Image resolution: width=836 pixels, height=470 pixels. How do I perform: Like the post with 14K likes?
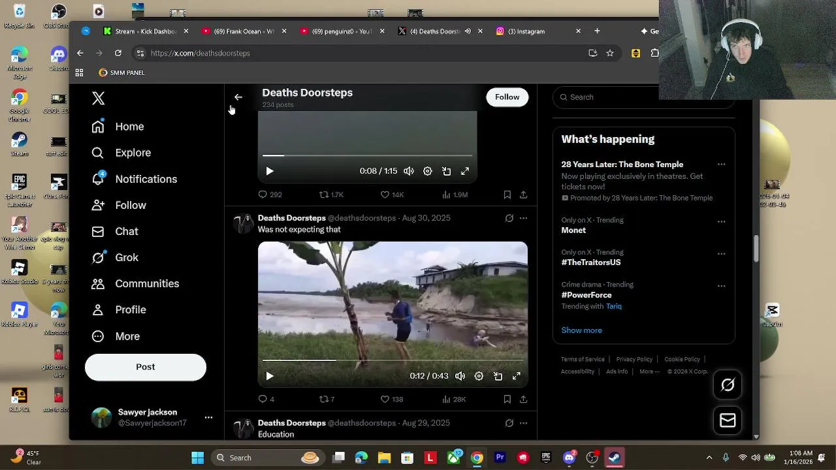point(392,195)
